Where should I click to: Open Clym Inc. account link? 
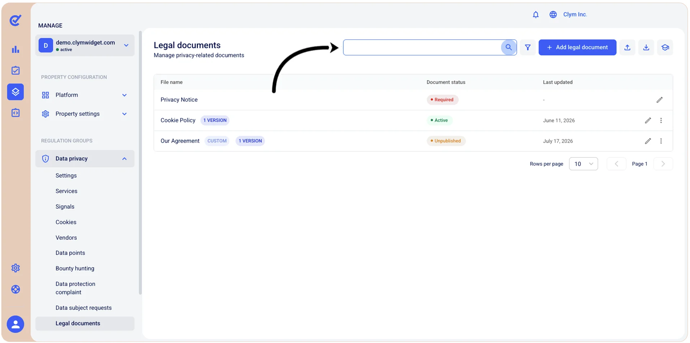point(575,14)
